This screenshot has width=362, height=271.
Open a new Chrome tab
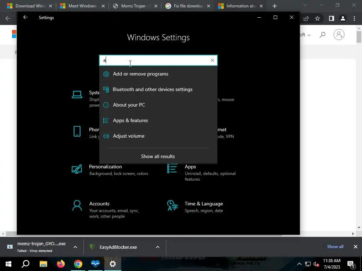click(x=274, y=6)
